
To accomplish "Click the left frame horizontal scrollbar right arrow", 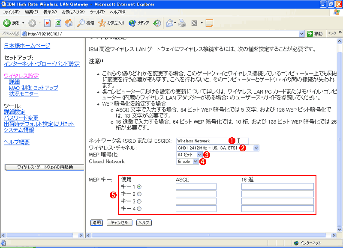I will click(x=81, y=235).
